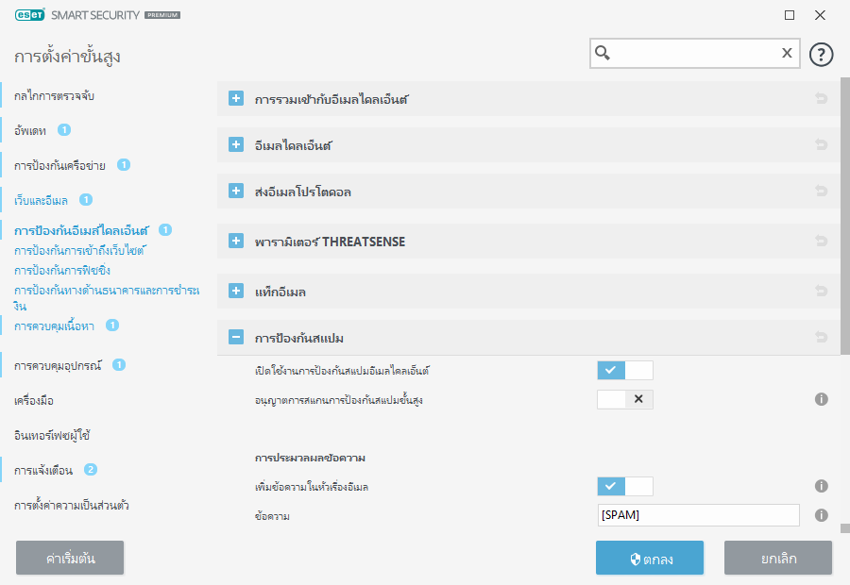Expand the ส่งอีเมลโปรโตคอล section
Screen dimensions: 850x585
tap(236, 191)
